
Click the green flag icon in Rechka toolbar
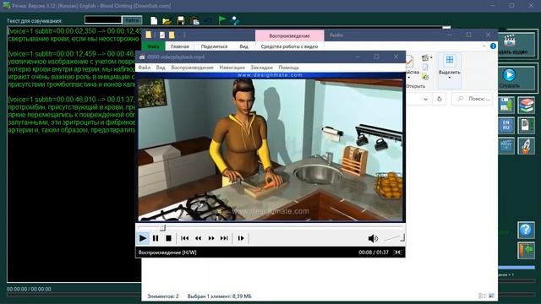pyautogui.click(x=222, y=20)
